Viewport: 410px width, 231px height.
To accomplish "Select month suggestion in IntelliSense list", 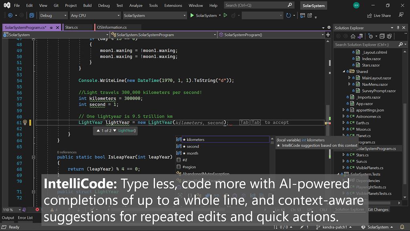I will tap(223, 153).
